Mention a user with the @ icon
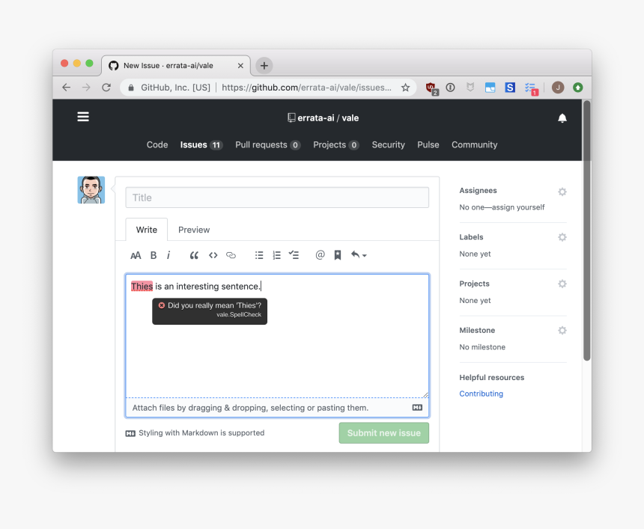Image resolution: width=644 pixels, height=529 pixels. pos(320,255)
